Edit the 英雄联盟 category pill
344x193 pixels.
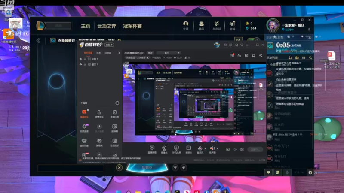138,58
